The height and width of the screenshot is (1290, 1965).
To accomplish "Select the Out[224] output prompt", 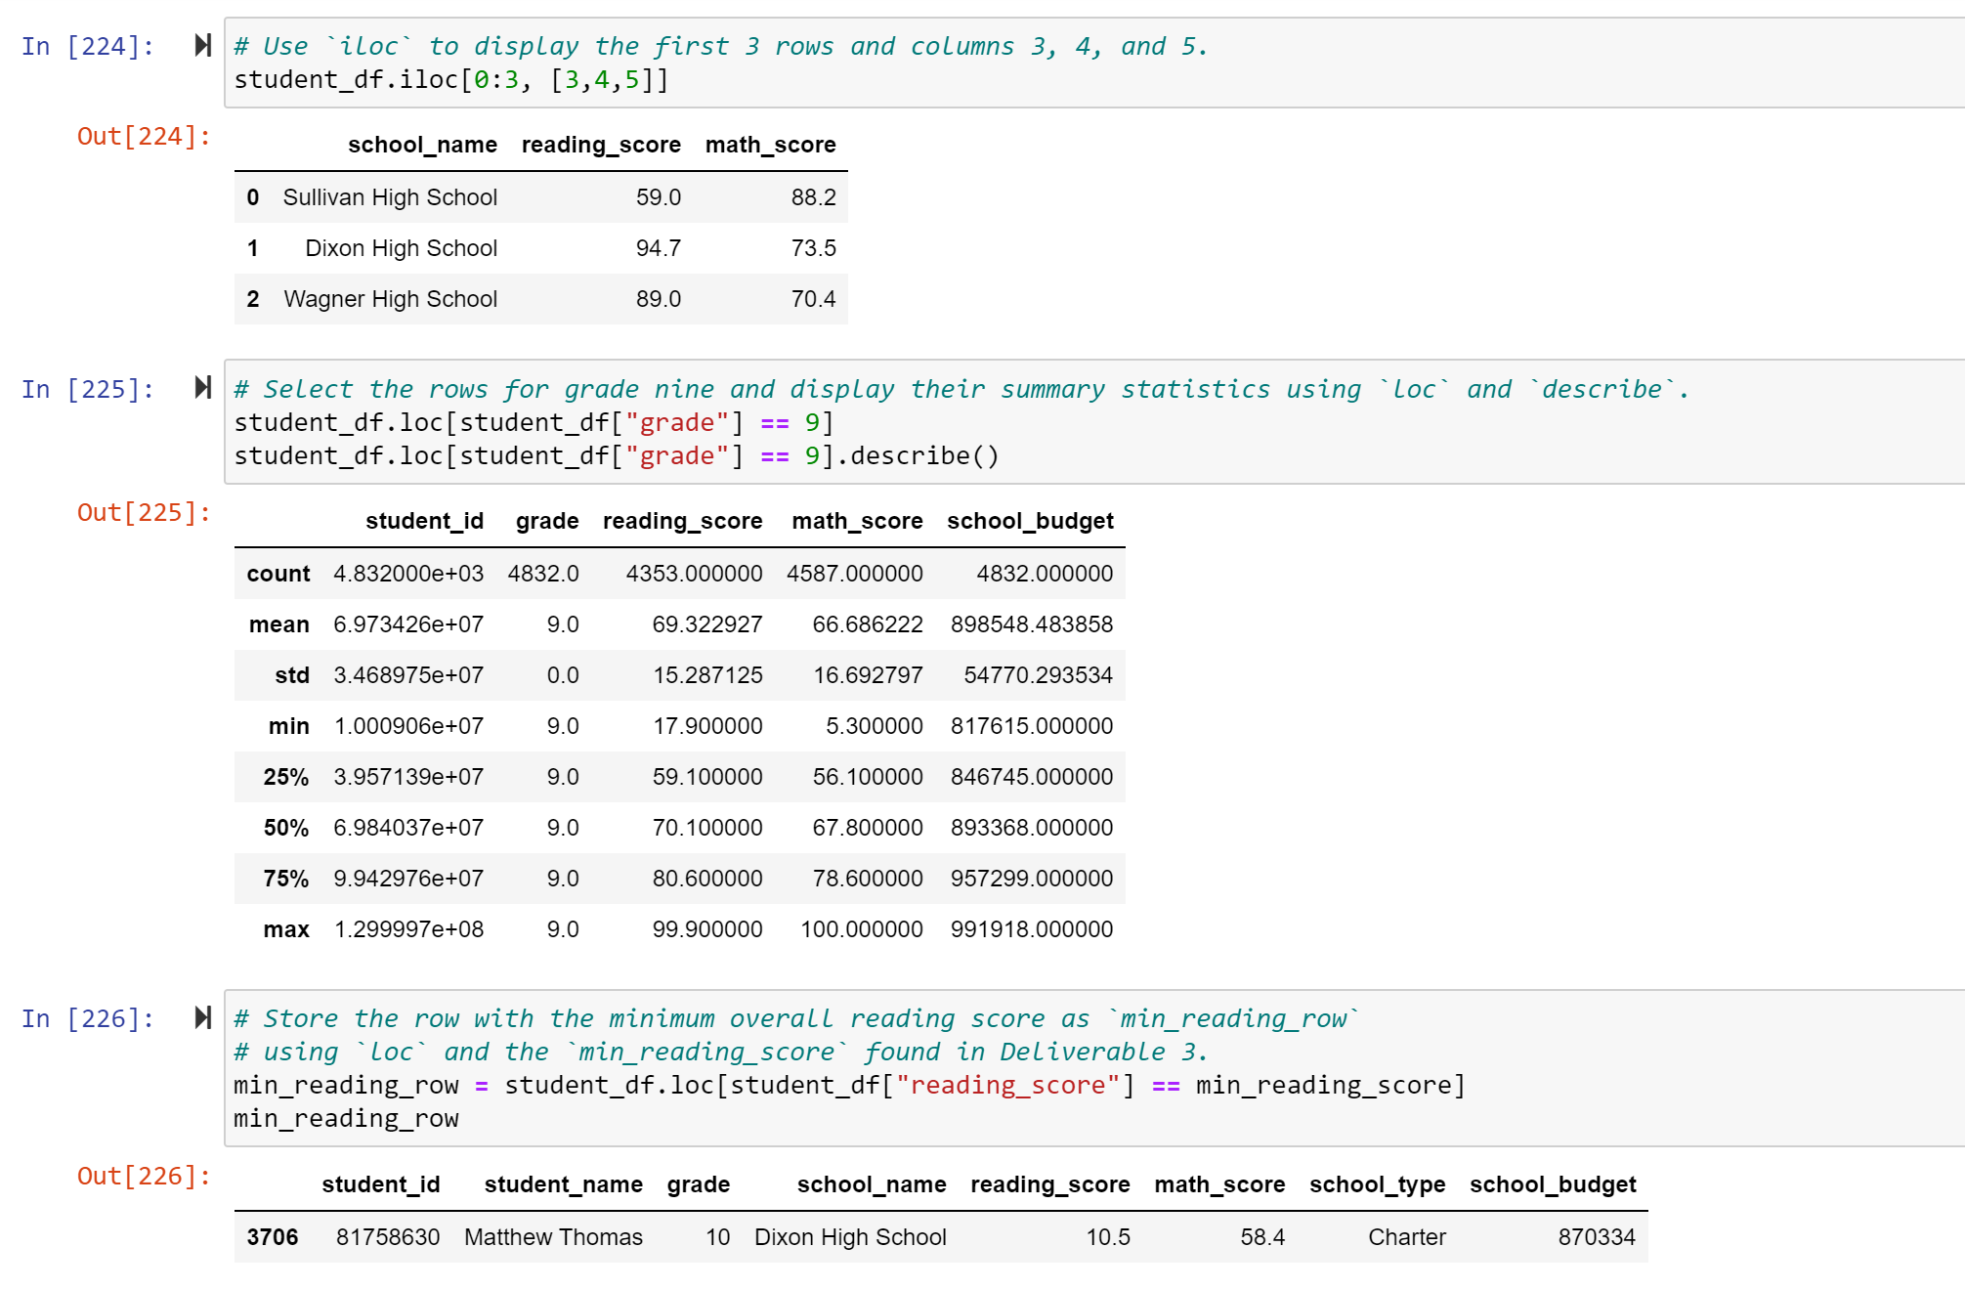I will [x=144, y=136].
